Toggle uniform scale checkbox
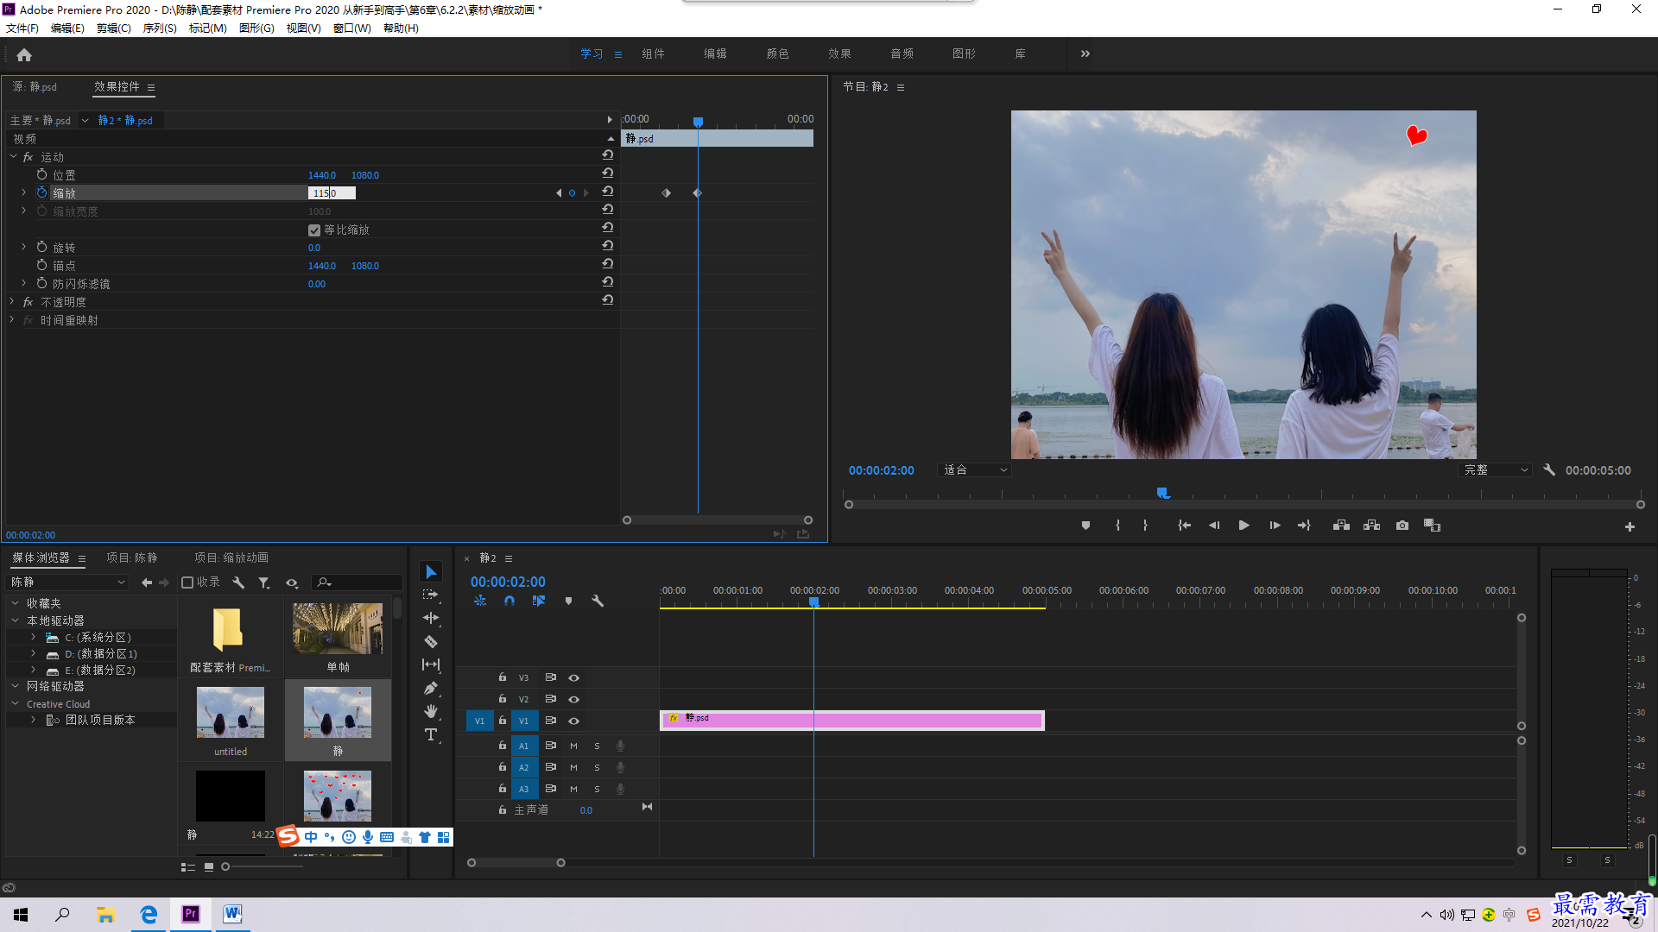The width and height of the screenshot is (1658, 932). pos(314,230)
